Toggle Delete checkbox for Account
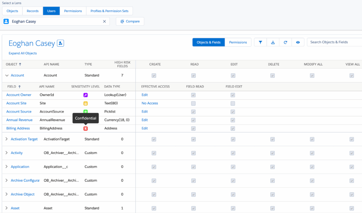The image size is (362, 213). tap(273, 76)
